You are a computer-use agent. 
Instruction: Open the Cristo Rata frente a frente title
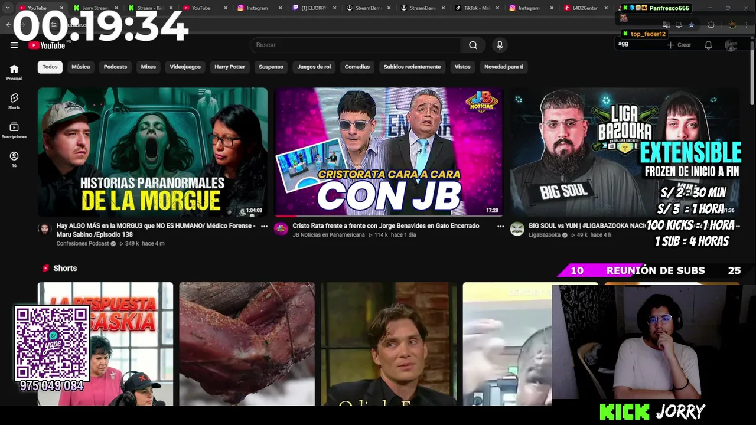pos(386,226)
